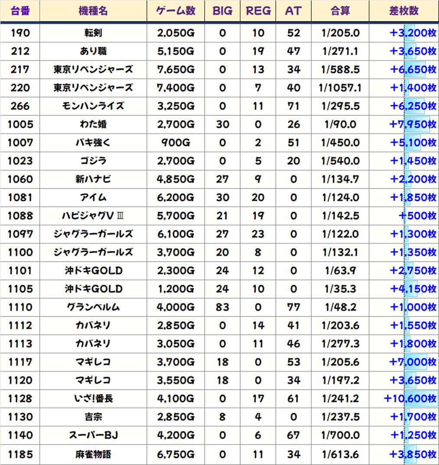Click the +7,950枚 difference cell
This screenshot has height=465, width=439.
pos(413,124)
